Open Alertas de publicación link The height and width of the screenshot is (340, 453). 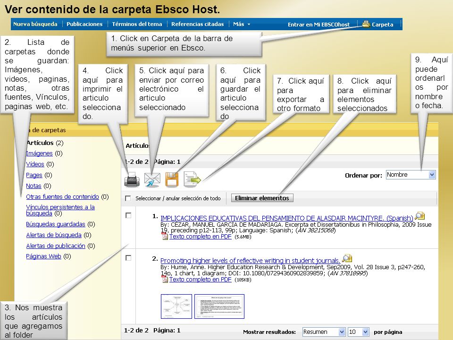click(56, 246)
